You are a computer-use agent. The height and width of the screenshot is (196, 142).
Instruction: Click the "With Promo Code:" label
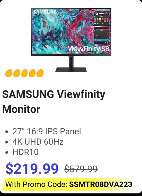click(x=36, y=184)
